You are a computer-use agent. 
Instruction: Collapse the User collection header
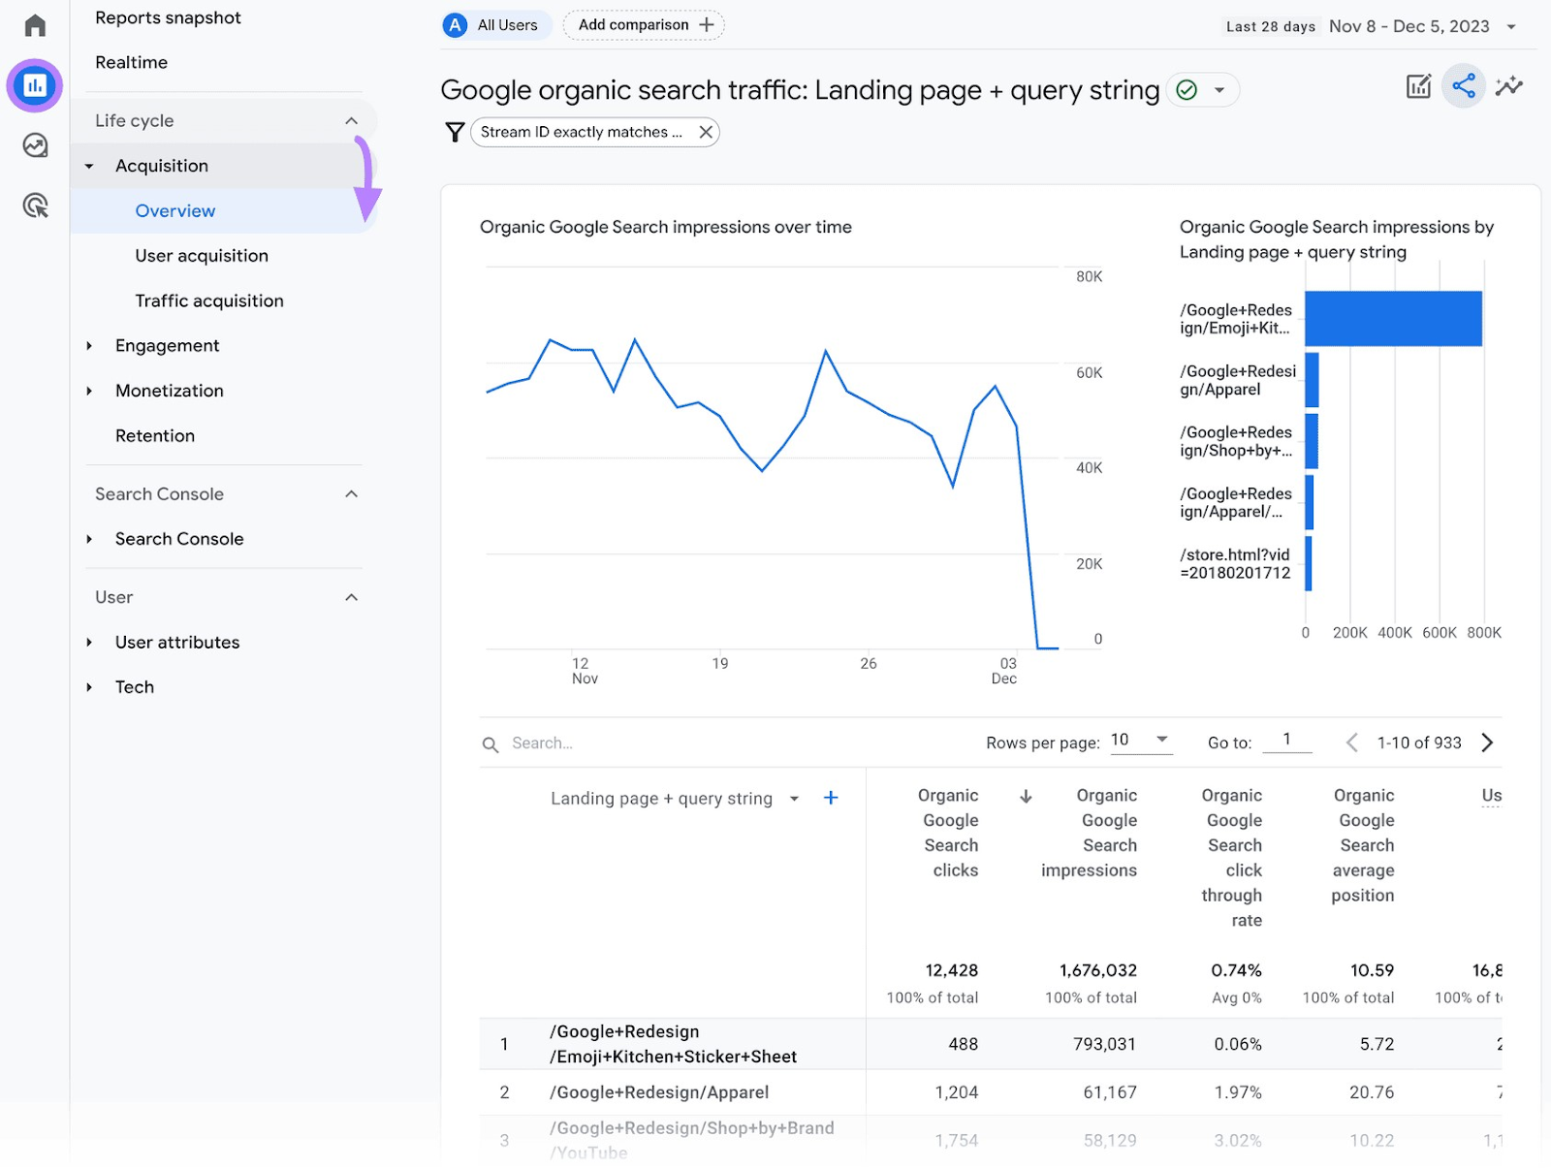pyautogui.click(x=351, y=597)
